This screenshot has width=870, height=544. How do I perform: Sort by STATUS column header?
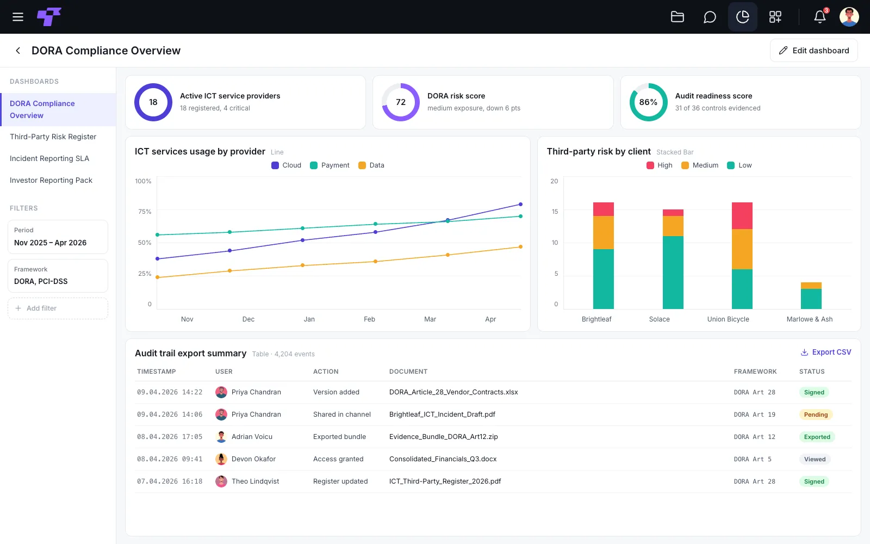812,372
